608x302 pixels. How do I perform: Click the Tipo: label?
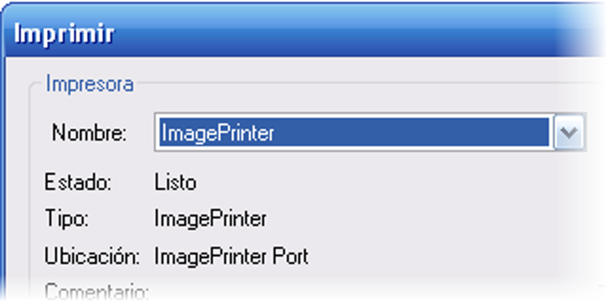click(x=67, y=219)
